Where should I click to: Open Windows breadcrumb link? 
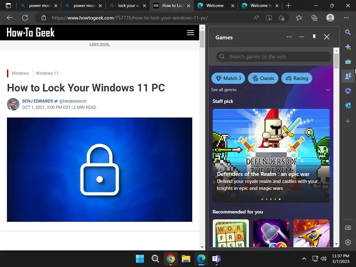(x=20, y=73)
